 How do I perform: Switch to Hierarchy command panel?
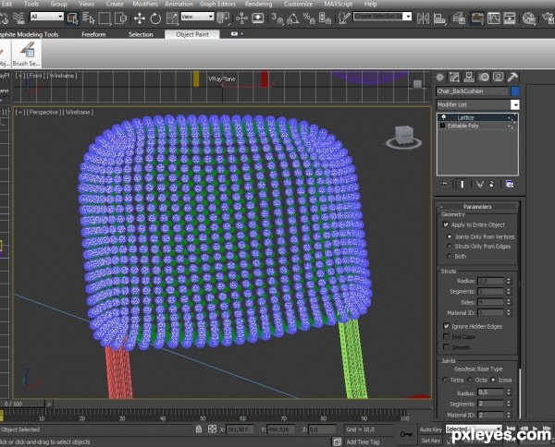click(469, 77)
